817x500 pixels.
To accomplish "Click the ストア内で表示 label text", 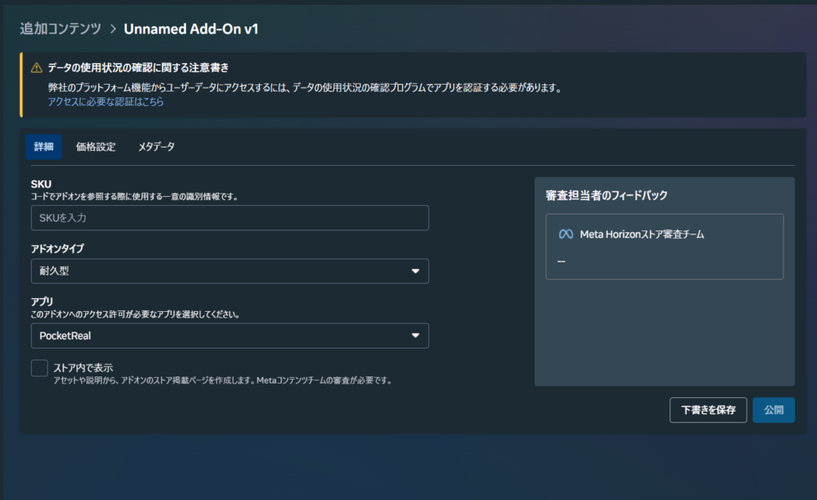I will pos(83,368).
